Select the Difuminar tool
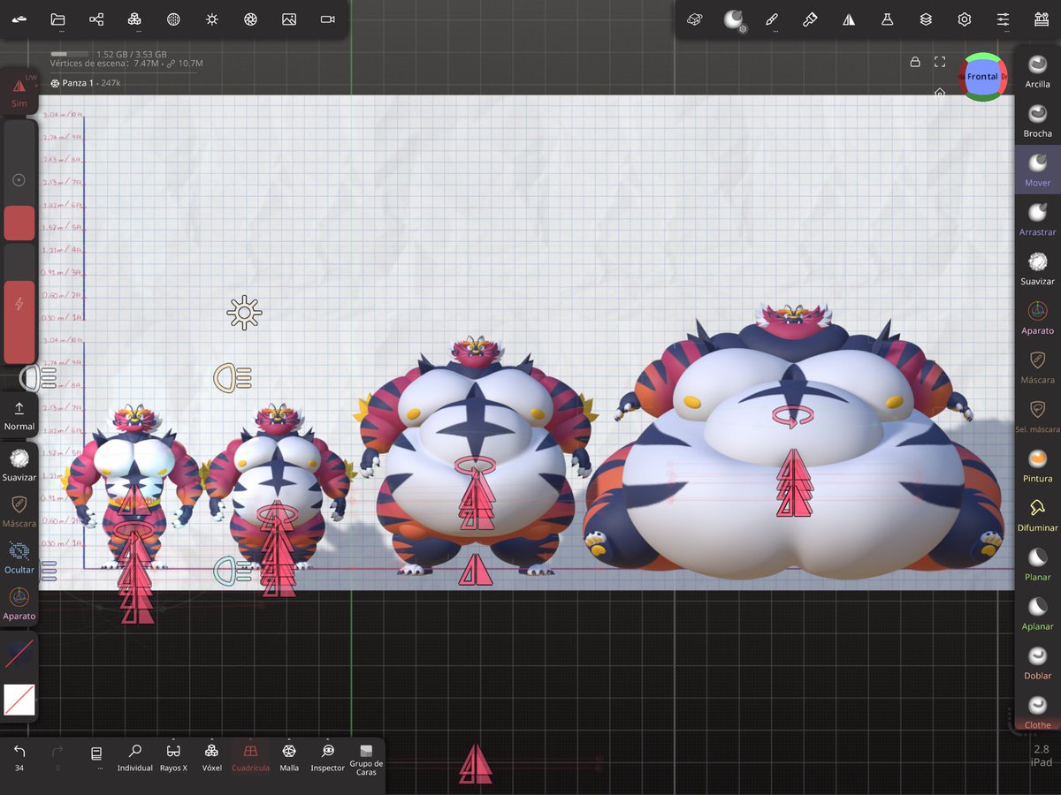 [1038, 516]
